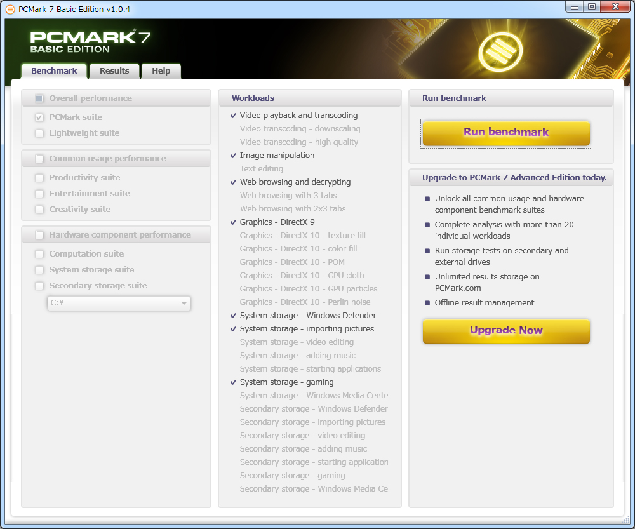Viewport: 635px width, 529px height.
Task: Select the Benchmark tab
Action: click(x=54, y=71)
